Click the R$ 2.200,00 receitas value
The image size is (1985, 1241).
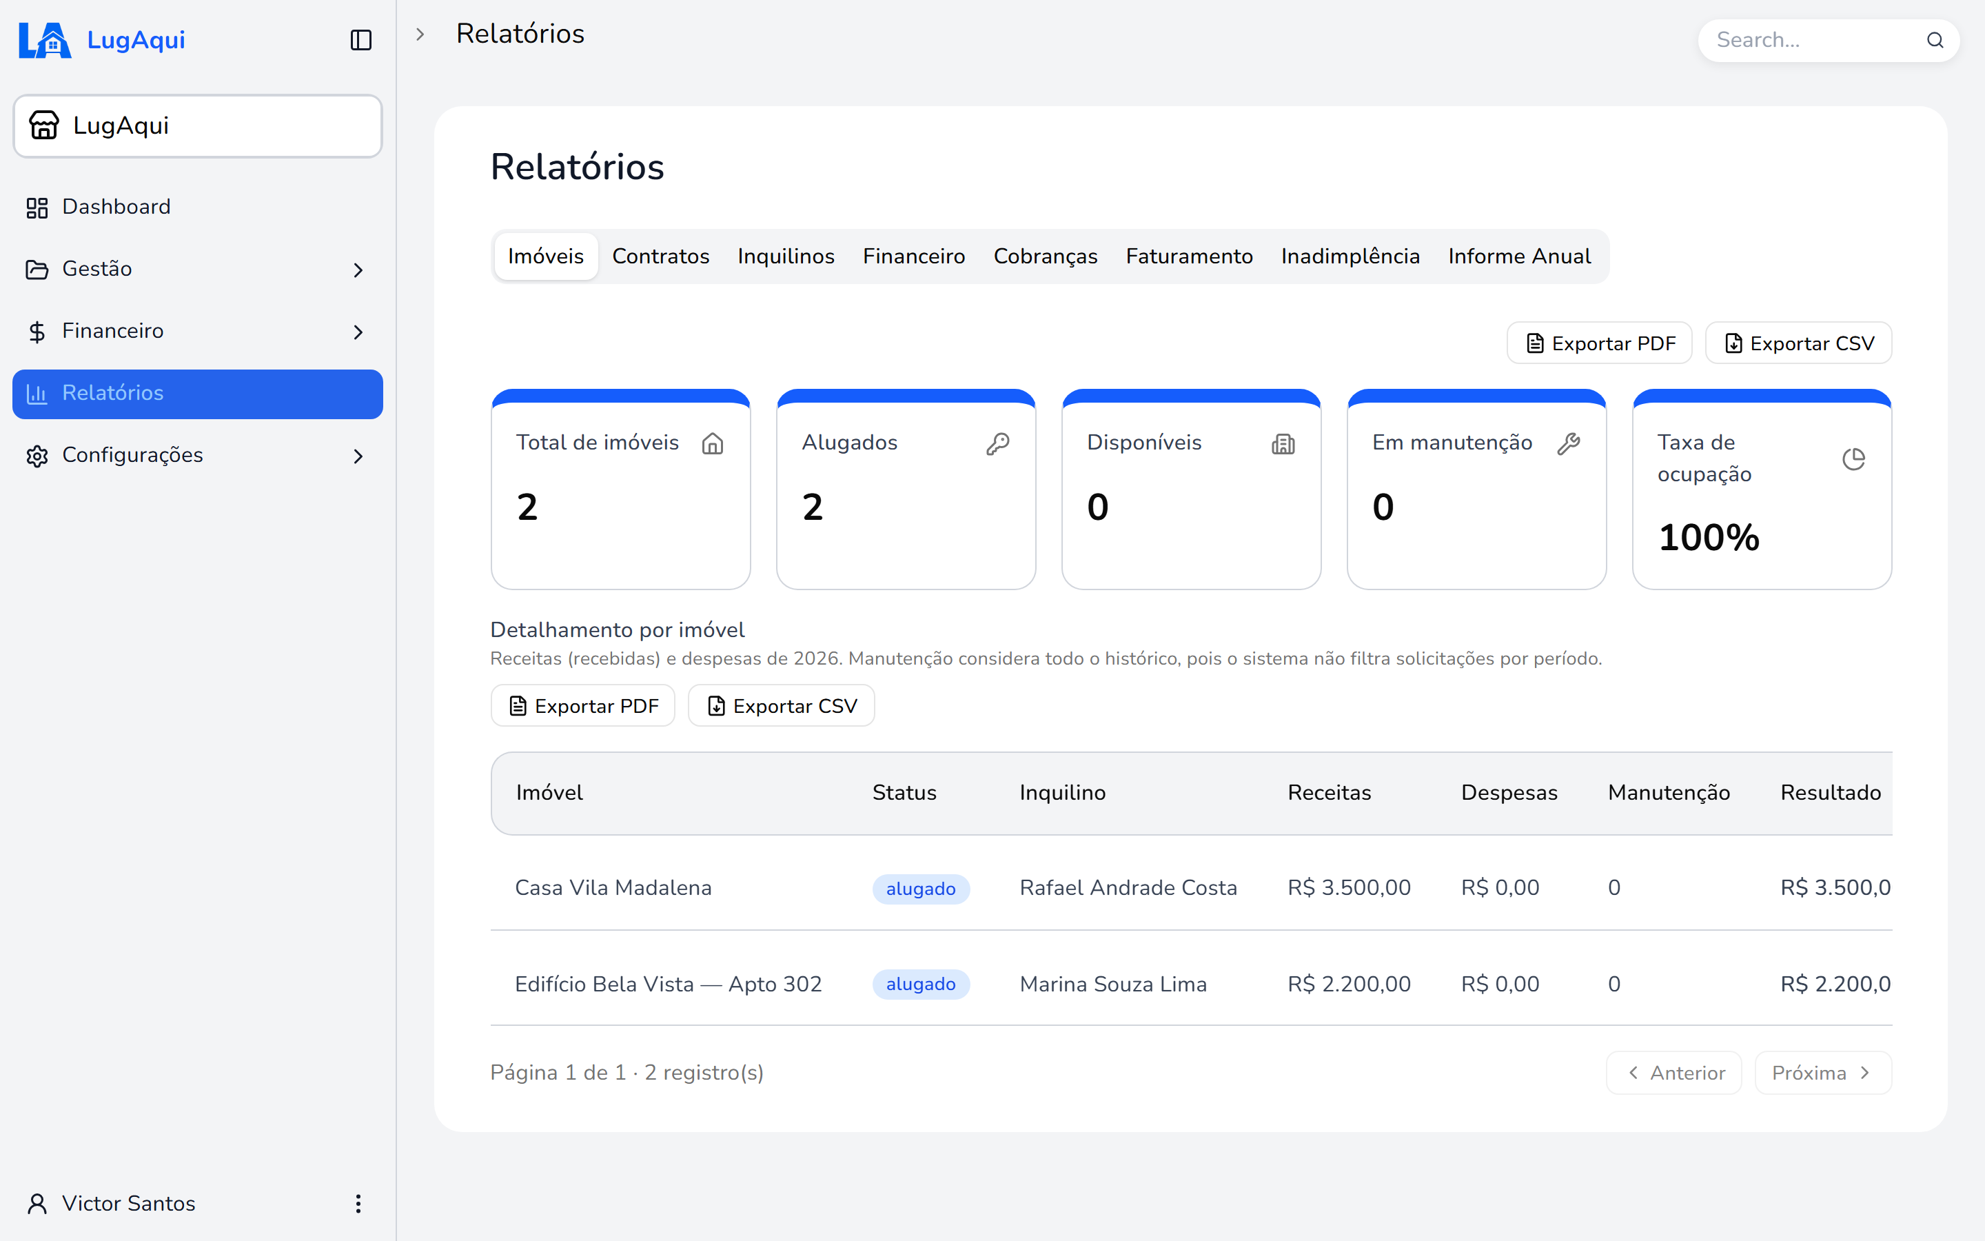(1348, 984)
